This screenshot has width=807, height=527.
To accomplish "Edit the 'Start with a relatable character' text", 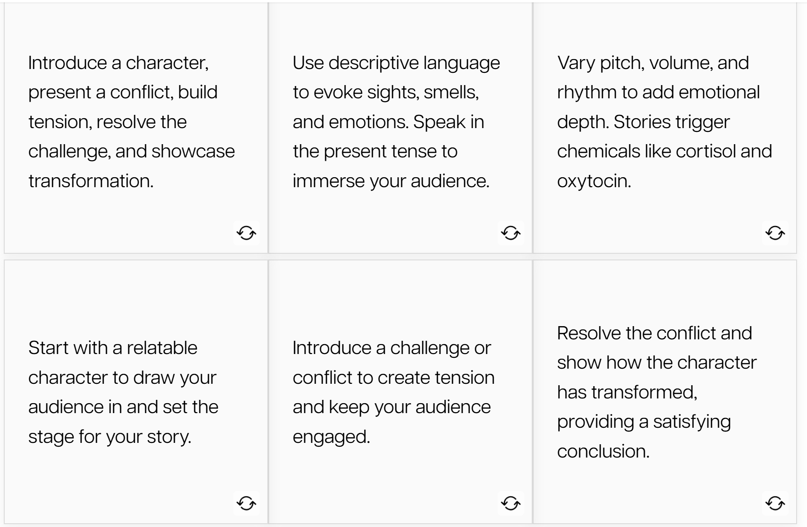I will point(123,392).
